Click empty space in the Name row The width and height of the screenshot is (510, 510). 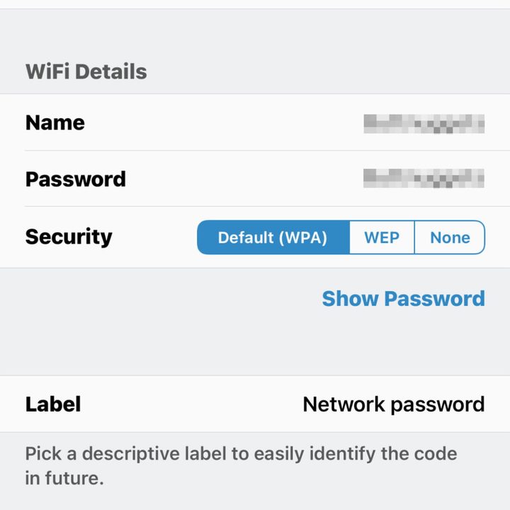[227, 123]
